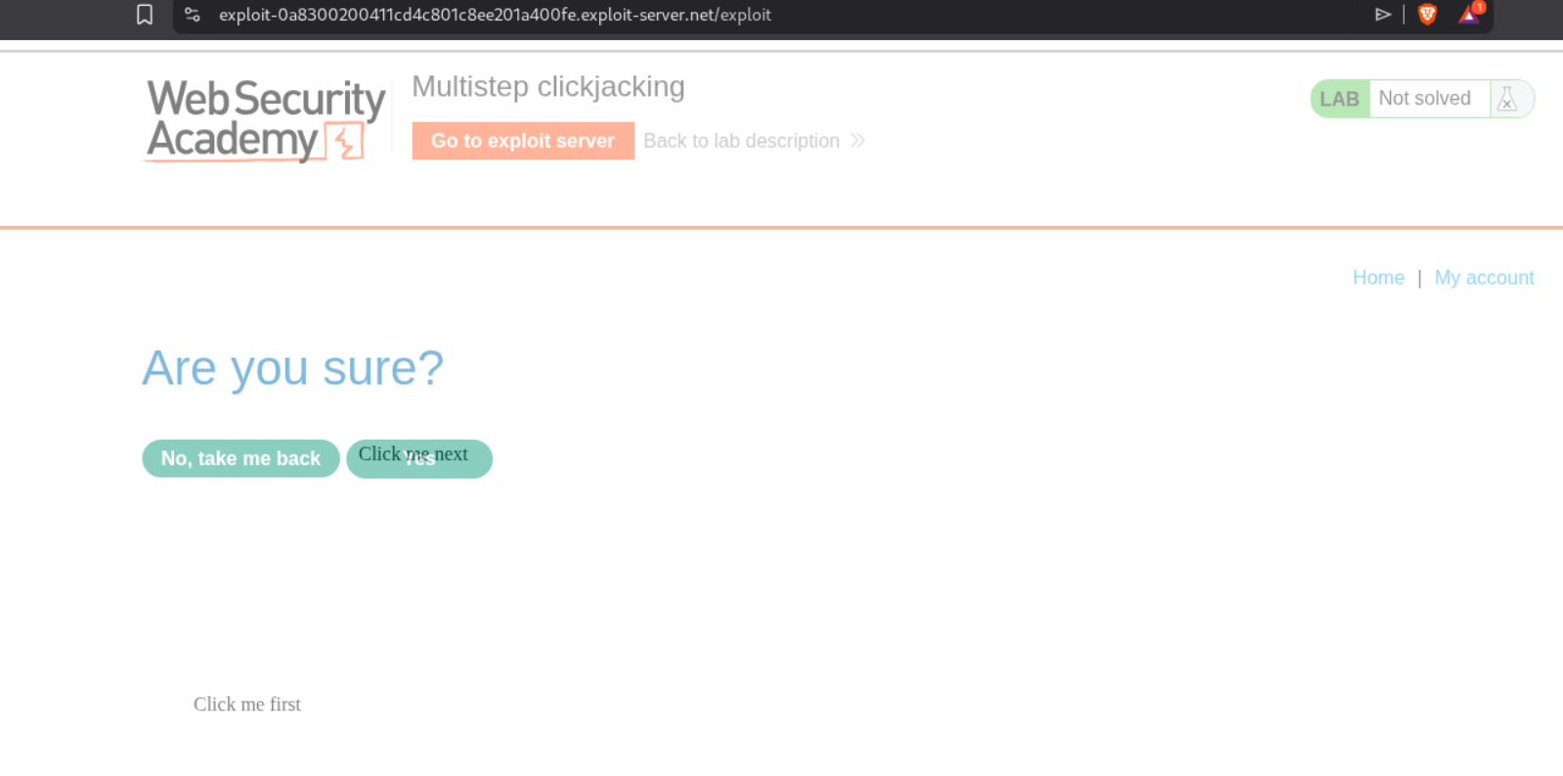The width and height of the screenshot is (1563, 776).
Task: Click the exploit-server URL in address bar
Action: pyautogui.click(x=495, y=15)
